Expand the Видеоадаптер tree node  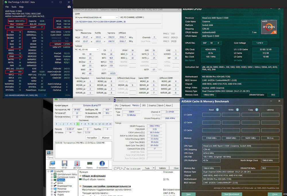coord(52,186)
